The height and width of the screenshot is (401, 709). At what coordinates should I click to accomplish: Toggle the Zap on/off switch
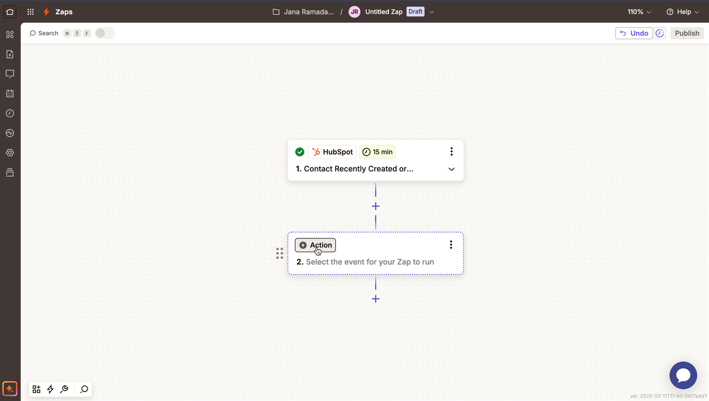[104, 33]
